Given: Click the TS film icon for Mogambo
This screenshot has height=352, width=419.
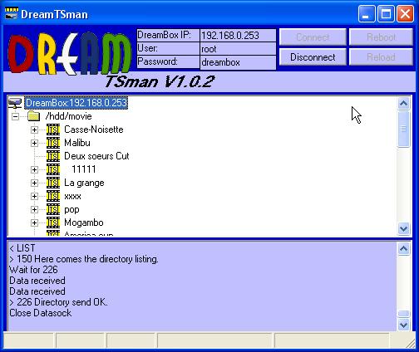Looking at the screenshot, I should [53, 222].
